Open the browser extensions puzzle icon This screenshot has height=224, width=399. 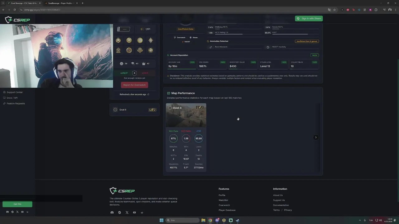[x=376, y=10]
